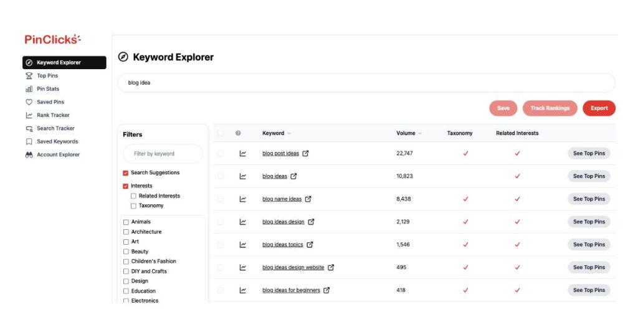Image resolution: width=638 pixels, height=335 pixels.
Task: Open external link icon next to blog name ideas
Action: [x=308, y=199]
